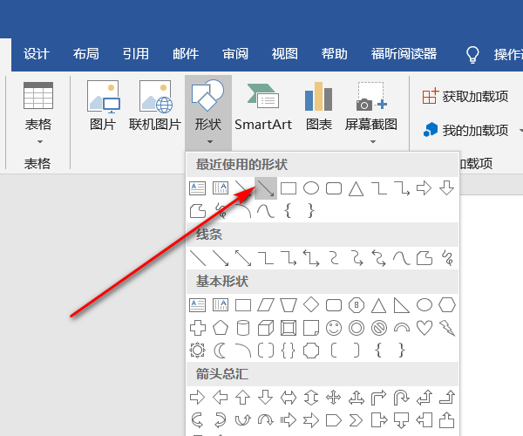The height and width of the screenshot is (436, 523).
Task: Insert the smiley face shape
Action: [334, 328]
